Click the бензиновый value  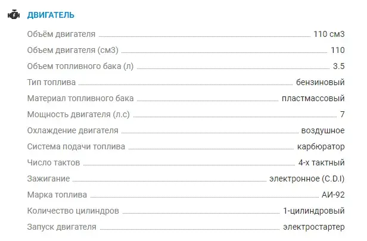point(320,82)
